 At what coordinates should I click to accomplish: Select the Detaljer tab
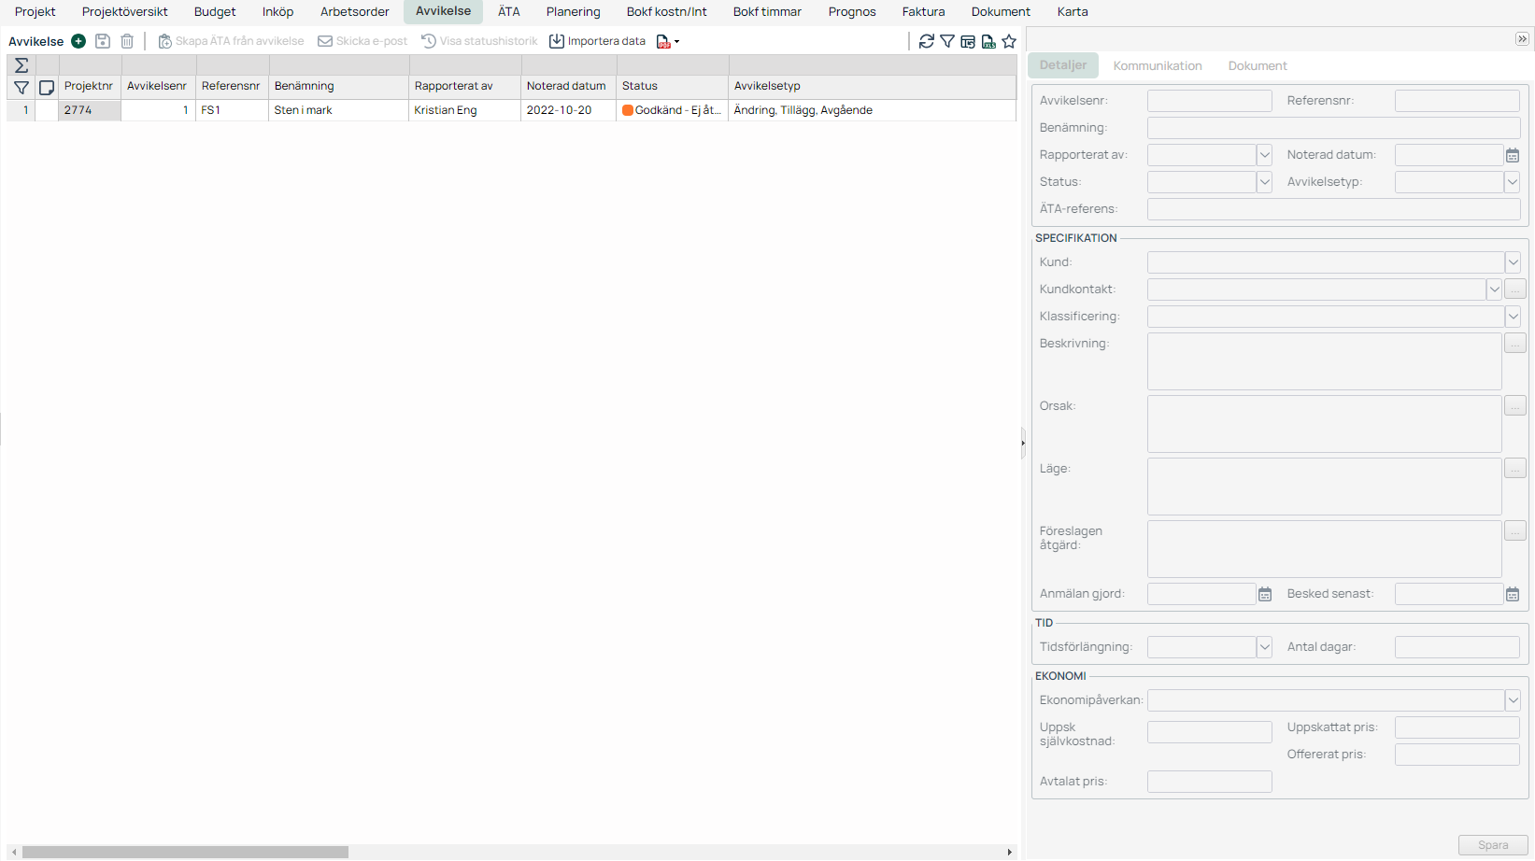coord(1063,65)
